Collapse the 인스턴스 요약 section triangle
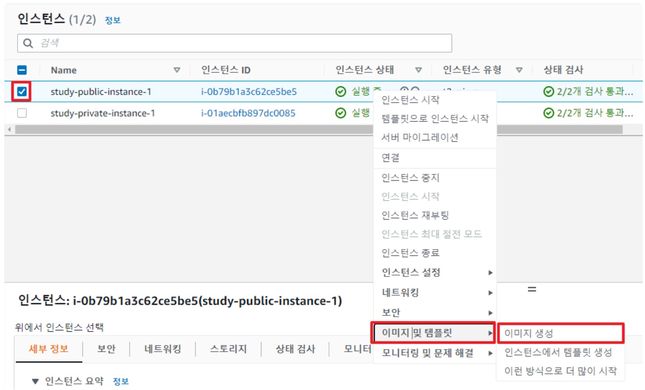Viewport: 645px width, 390px height. point(35,382)
